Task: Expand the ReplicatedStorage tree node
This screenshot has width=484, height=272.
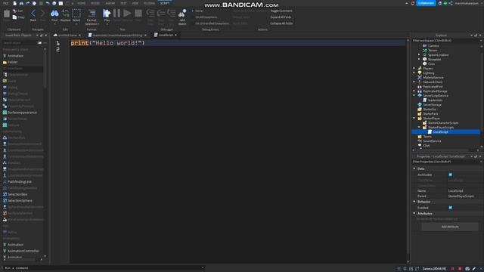Action: click(x=414, y=91)
